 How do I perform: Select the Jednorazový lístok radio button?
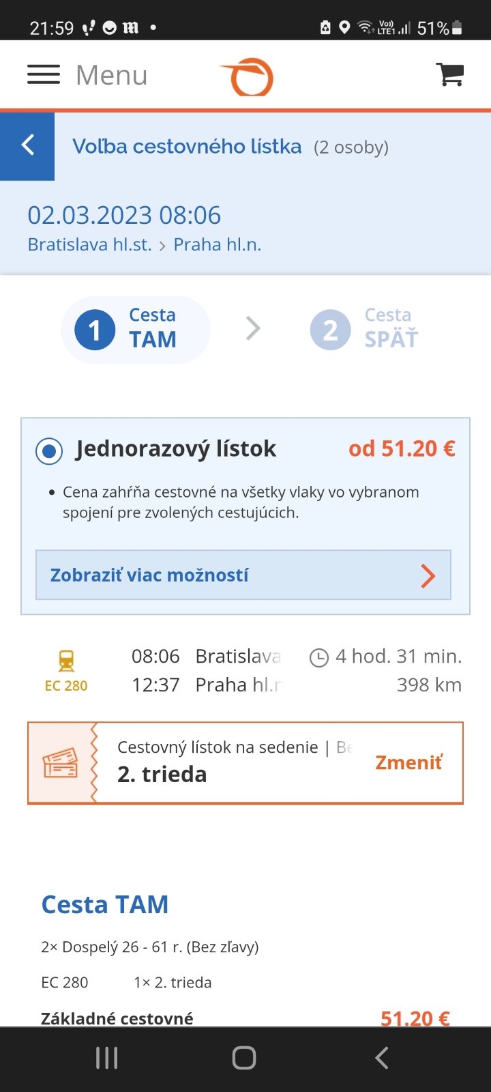pyautogui.click(x=49, y=451)
